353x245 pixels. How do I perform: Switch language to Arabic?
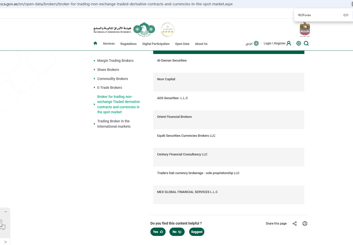pos(249,43)
